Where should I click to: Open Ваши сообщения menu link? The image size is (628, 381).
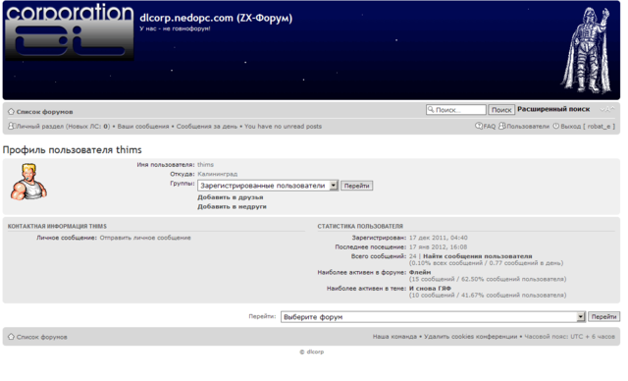point(143,127)
